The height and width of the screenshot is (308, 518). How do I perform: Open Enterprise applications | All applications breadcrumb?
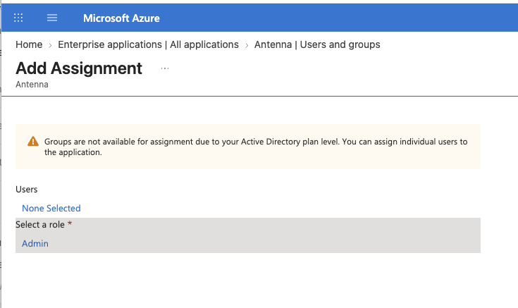(148, 44)
